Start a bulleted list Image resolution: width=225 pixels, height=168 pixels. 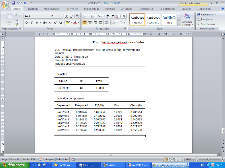(x=85, y=16)
